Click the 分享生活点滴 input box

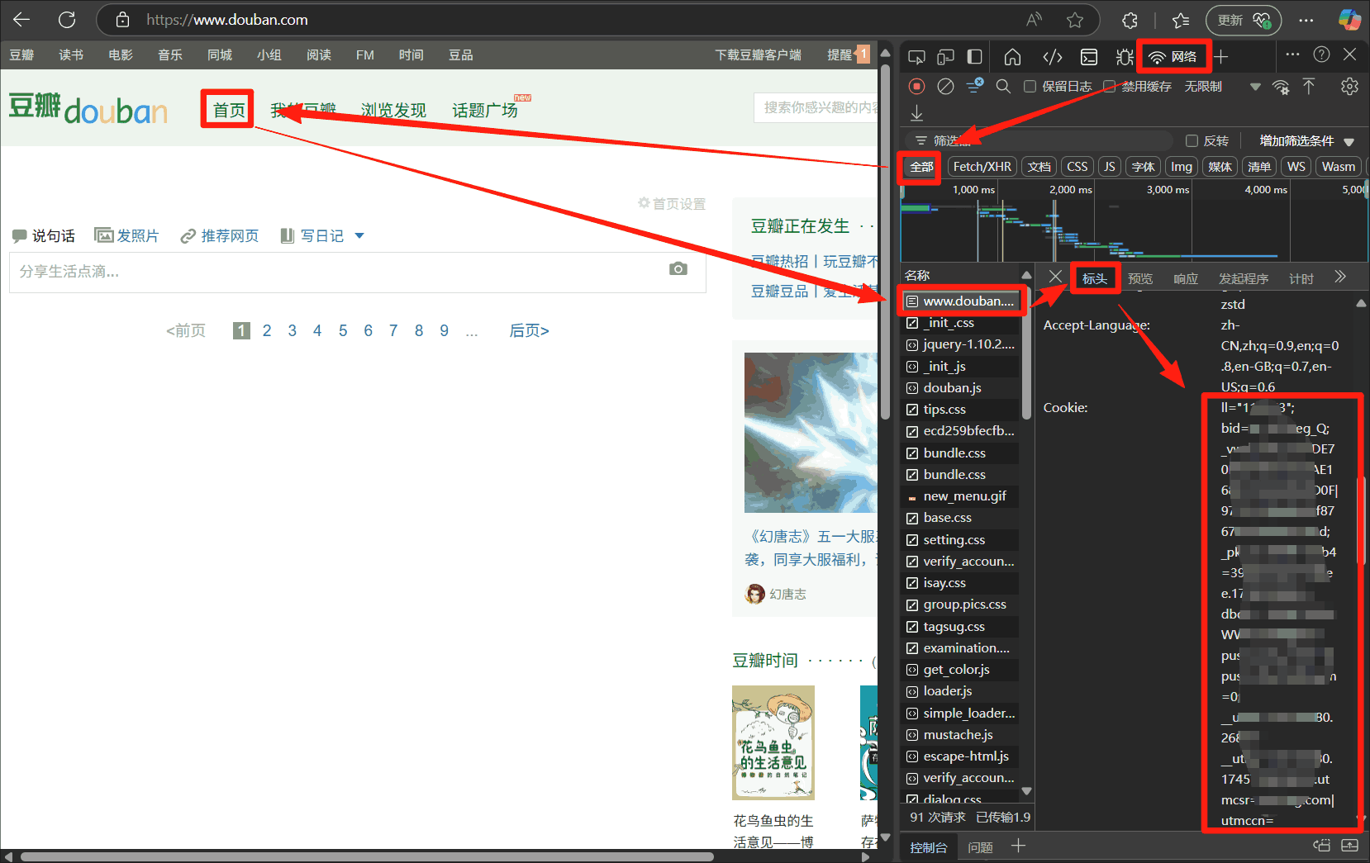357,272
